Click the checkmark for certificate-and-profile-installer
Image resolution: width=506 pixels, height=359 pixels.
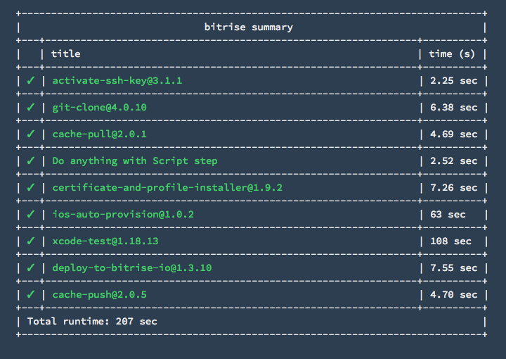point(30,187)
